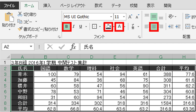Apply the borders button
This screenshot has height=112, width=196.
point(94,26)
